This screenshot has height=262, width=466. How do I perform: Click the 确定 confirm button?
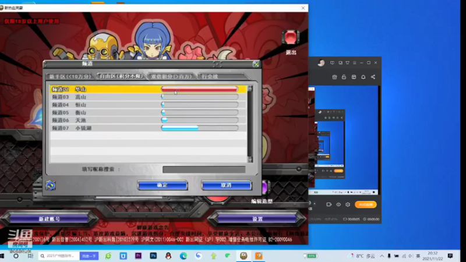click(x=163, y=185)
